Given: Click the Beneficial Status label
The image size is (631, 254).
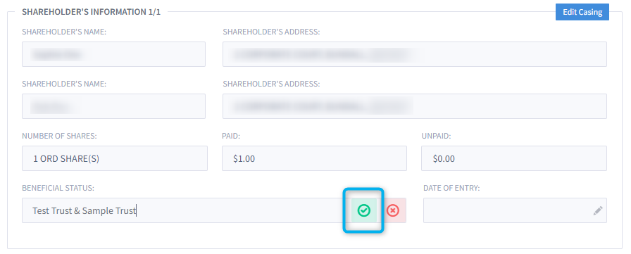Looking at the screenshot, I should point(58,188).
